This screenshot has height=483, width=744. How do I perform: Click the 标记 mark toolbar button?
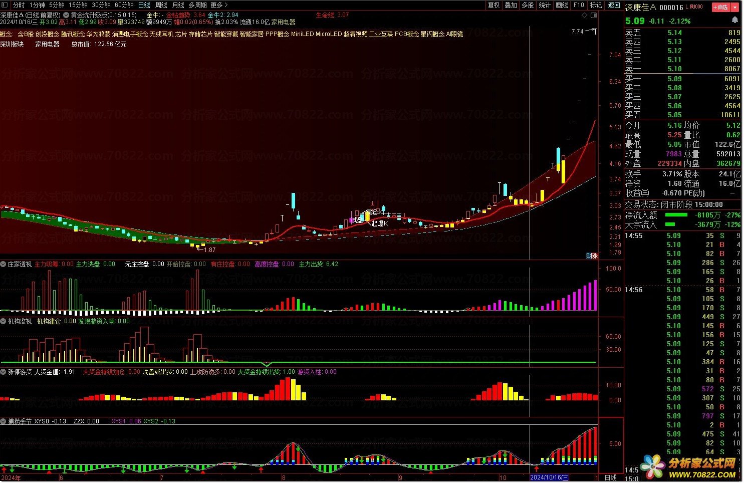tap(596, 5)
